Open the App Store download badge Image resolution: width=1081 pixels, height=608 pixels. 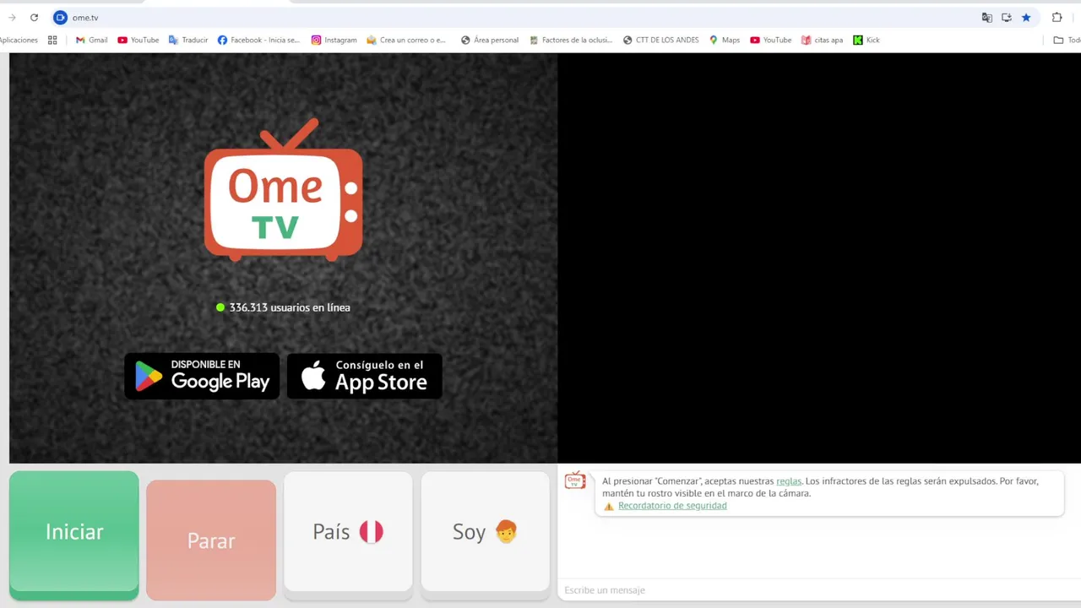[x=365, y=376]
